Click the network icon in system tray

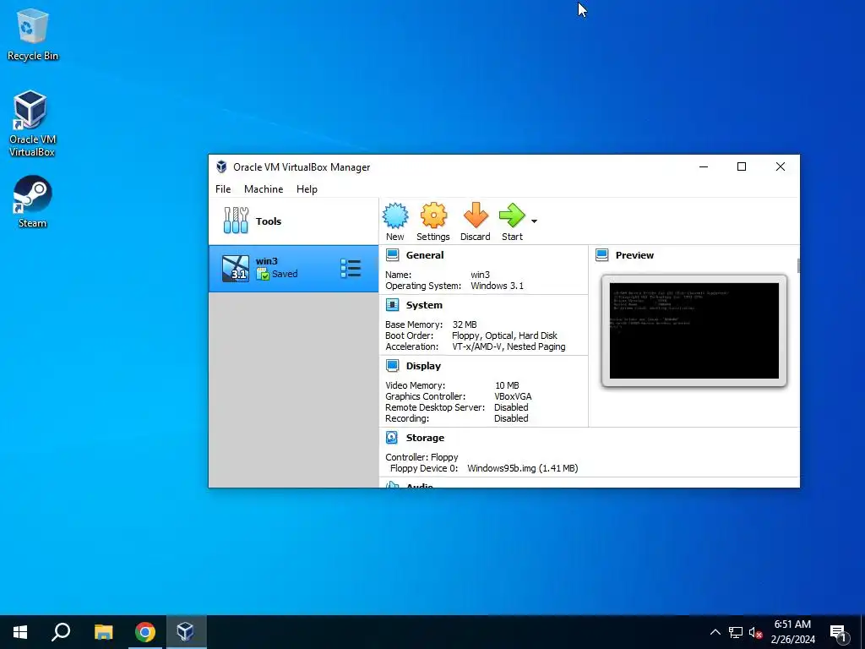coord(736,632)
